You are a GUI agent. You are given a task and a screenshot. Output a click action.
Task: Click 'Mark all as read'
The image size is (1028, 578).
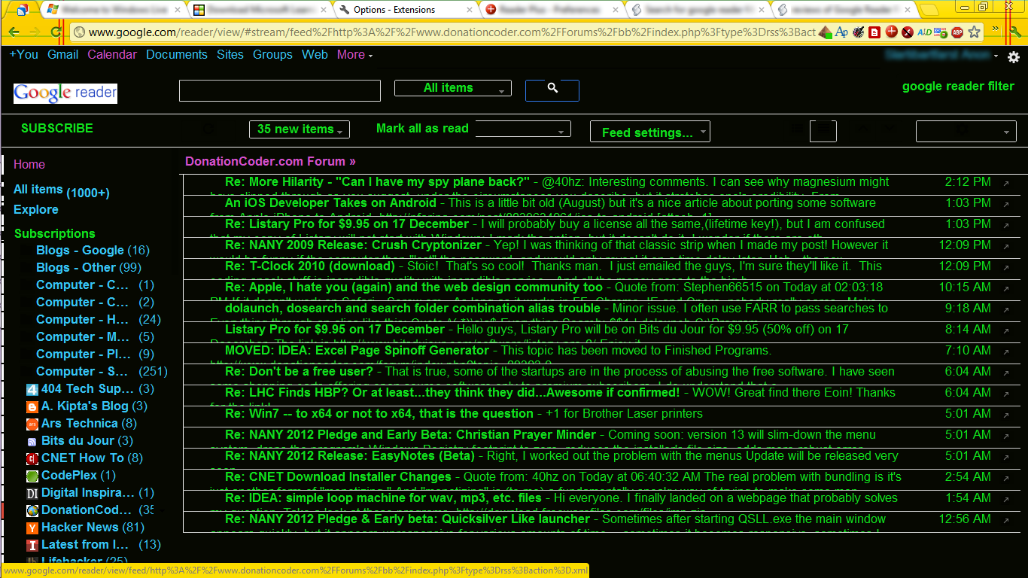point(422,129)
